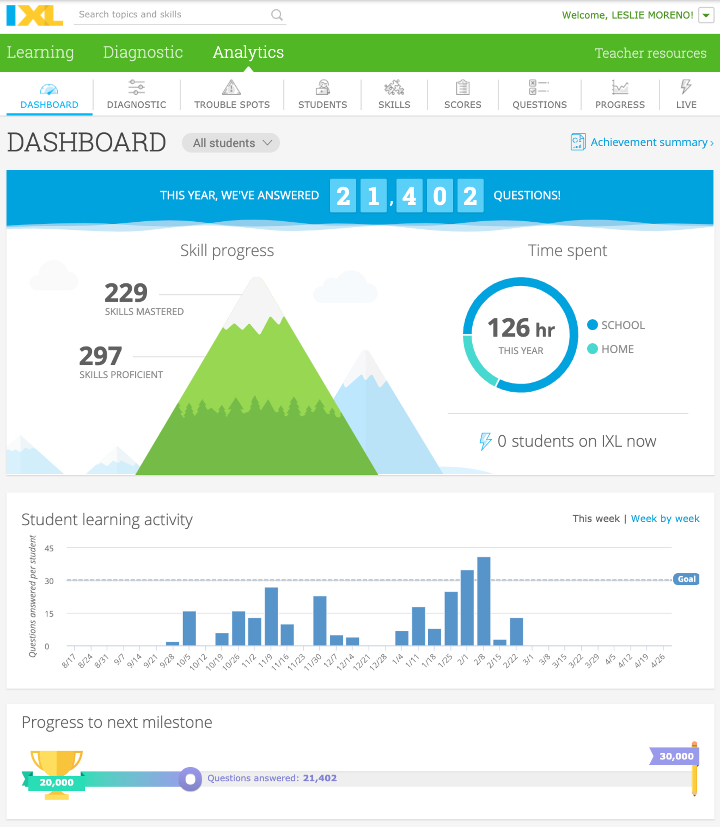
Task: Open the Scores clipboard icon
Action: point(463,88)
